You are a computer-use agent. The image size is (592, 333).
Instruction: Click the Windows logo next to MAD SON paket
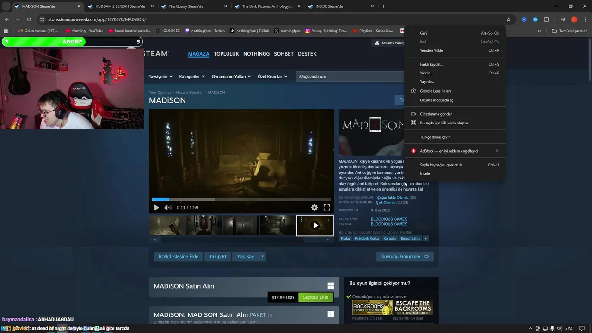(331, 314)
